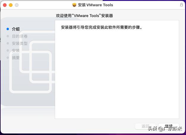Click the window title 安装 VMware Tools
This screenshot has width=186, height=135.
coord(96,5)
